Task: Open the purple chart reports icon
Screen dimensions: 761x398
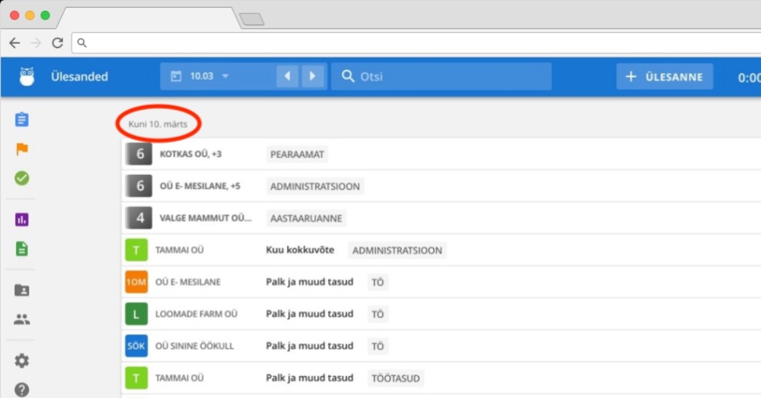Action: pos(22,220)
